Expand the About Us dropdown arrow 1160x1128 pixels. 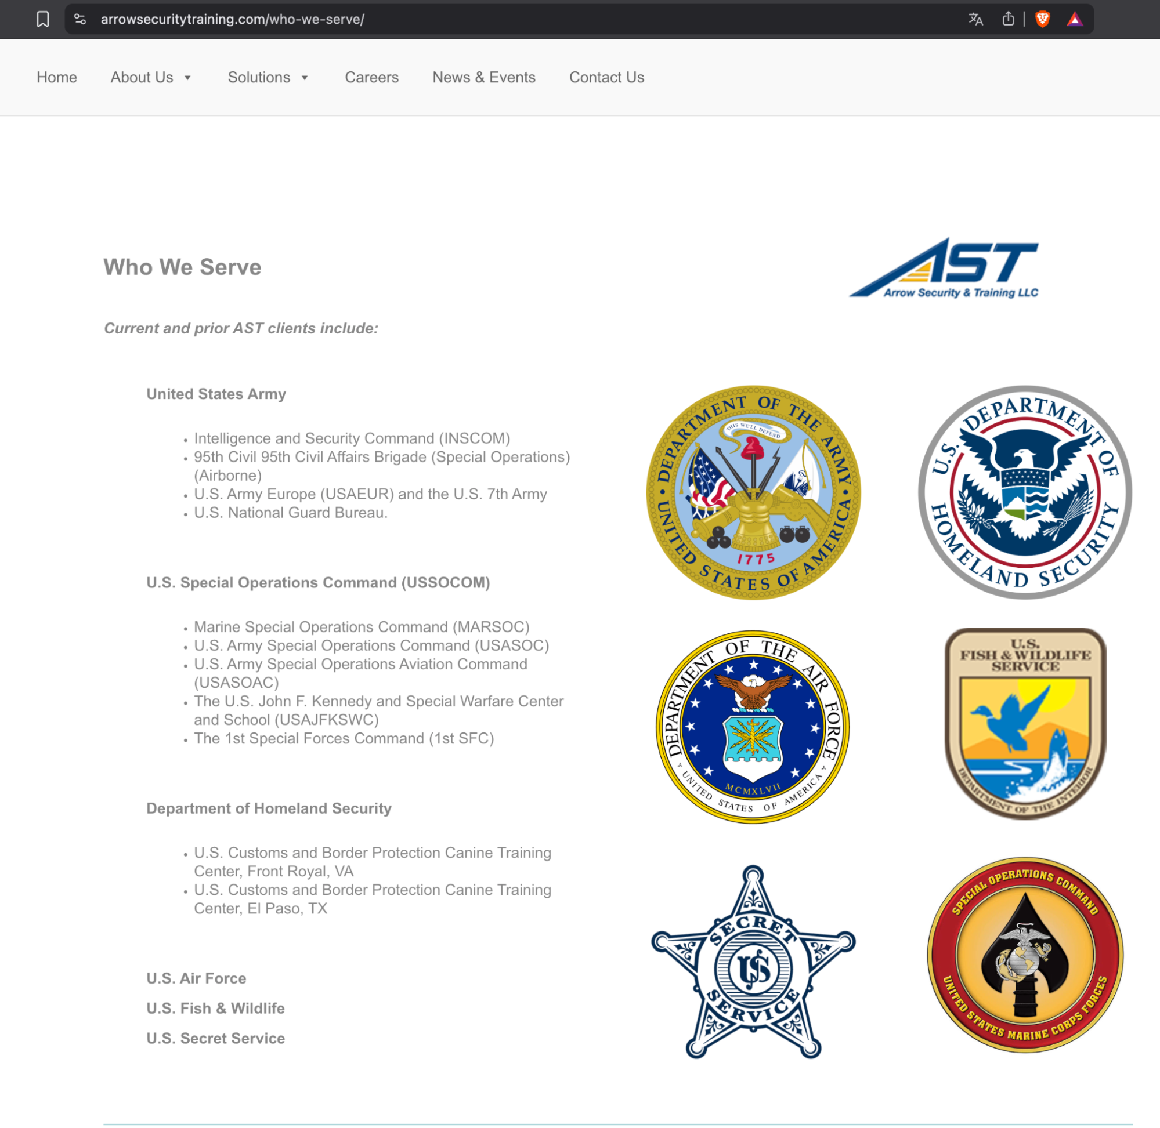tap(187, 78)
